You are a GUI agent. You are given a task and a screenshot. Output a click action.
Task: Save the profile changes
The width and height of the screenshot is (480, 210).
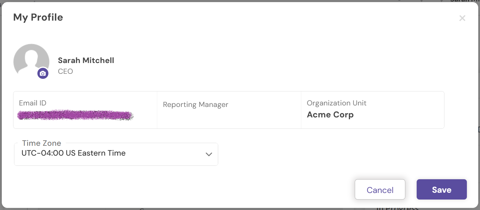pos(442,189)
